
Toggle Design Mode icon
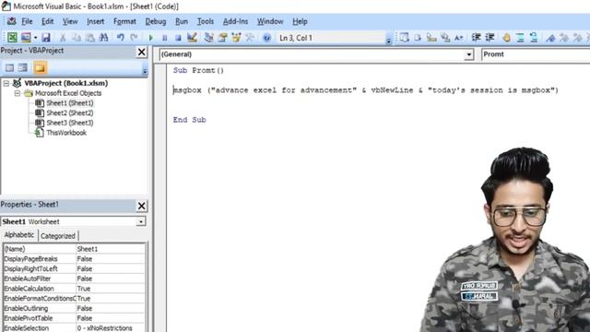tap(192, 37)
